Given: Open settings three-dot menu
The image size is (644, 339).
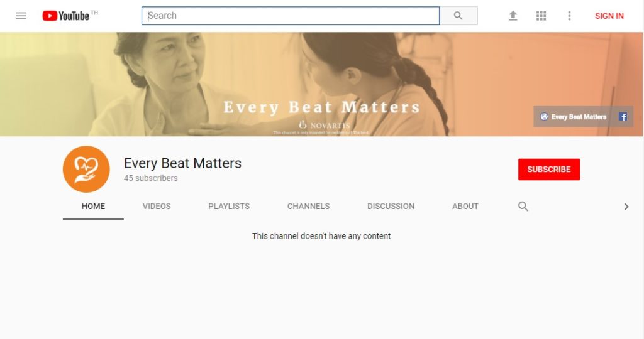Looking at the screenshot, I should pos(569,16).
